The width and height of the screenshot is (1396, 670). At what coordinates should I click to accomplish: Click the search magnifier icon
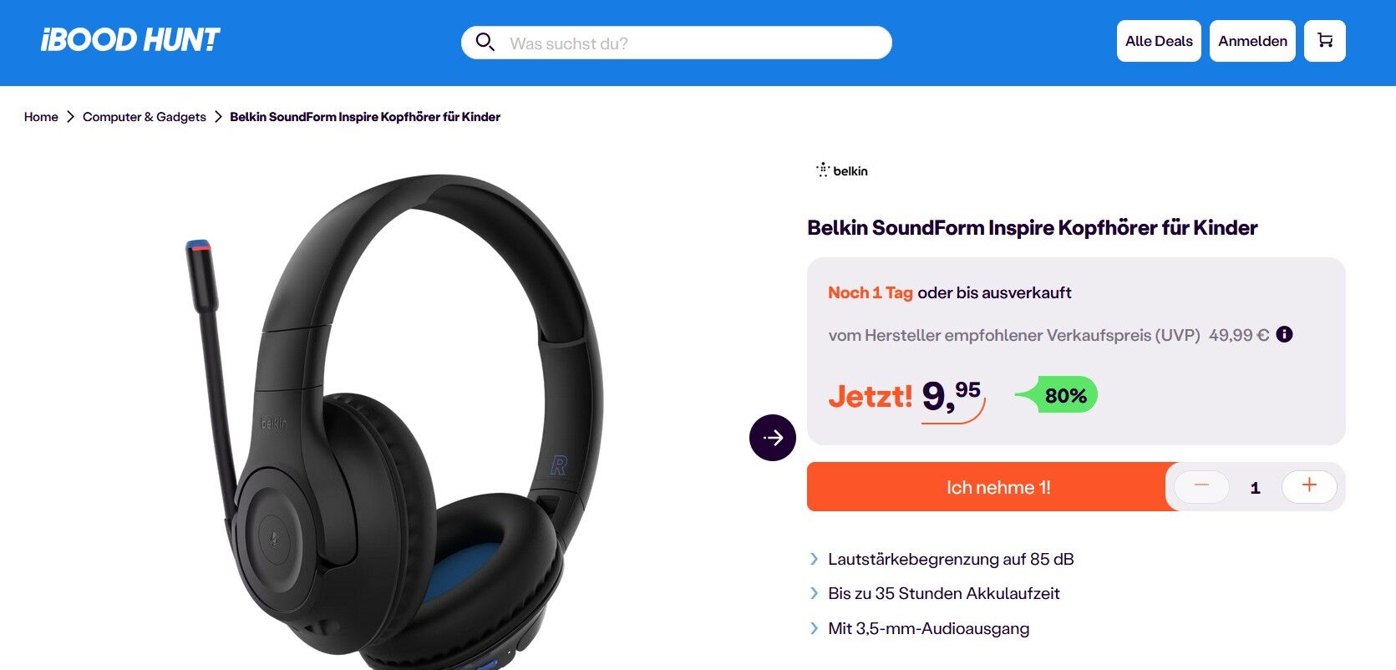pyautogui.click(x=485, y=42)
